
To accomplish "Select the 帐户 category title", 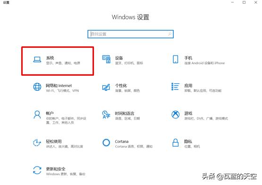I will click(x=50, y=114).
